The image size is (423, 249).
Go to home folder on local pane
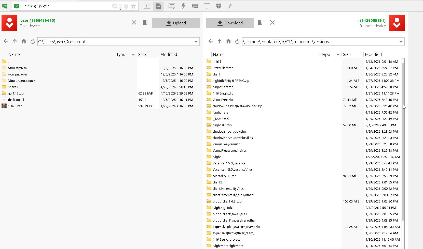pos(24,41)
